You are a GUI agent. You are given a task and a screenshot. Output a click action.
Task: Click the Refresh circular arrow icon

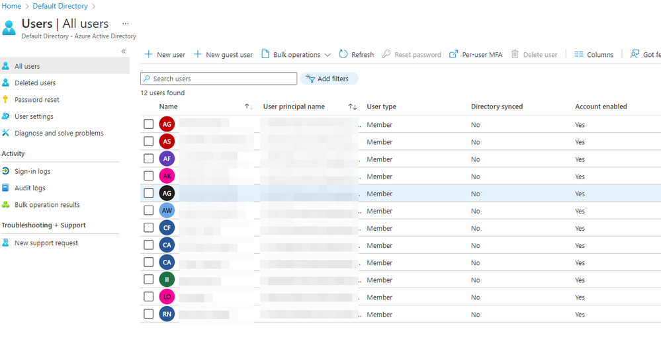(343, 54)
